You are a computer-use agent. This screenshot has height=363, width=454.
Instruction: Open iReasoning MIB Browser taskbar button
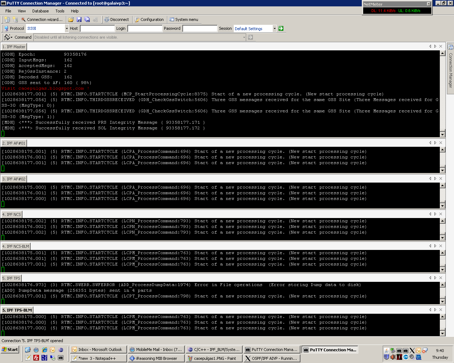156,358
